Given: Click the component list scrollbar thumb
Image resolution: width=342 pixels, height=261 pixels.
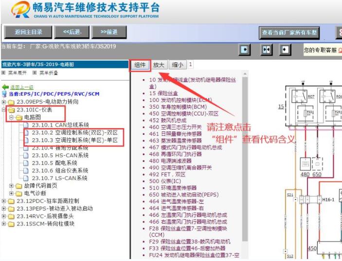Looking at the screenshot, I should (245, 159).
